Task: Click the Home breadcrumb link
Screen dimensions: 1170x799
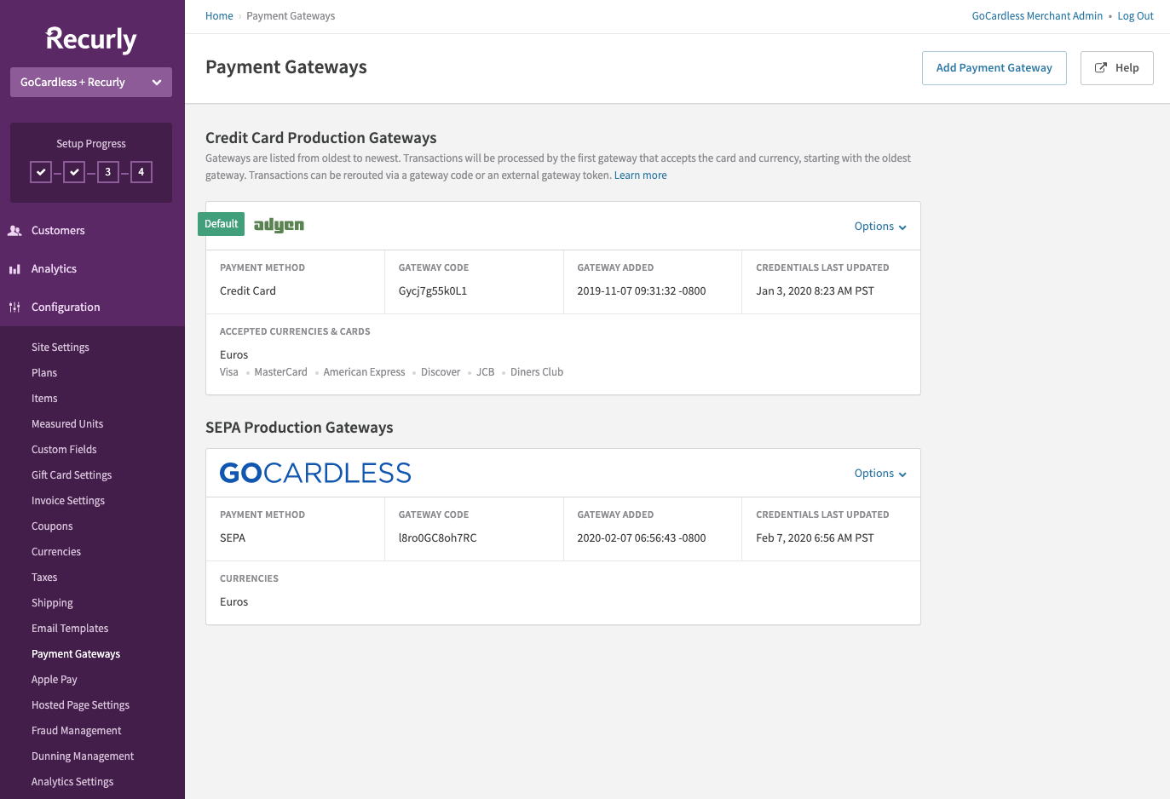Action: click(219, 16)
